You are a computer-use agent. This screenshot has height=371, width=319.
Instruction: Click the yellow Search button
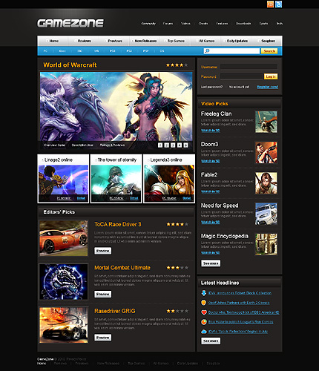pos(269,51)
